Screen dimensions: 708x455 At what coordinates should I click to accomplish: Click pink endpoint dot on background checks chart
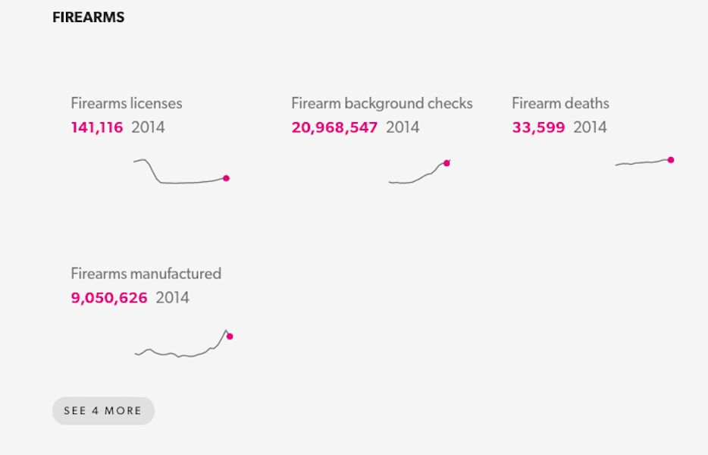pos(446,163)
